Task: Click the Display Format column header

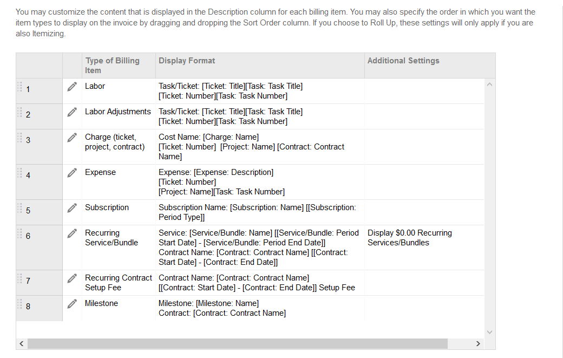Action: pos(187,61)
